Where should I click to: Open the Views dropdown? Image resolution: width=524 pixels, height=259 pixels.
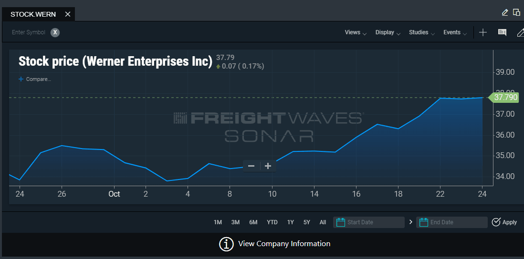click(356, 32)
